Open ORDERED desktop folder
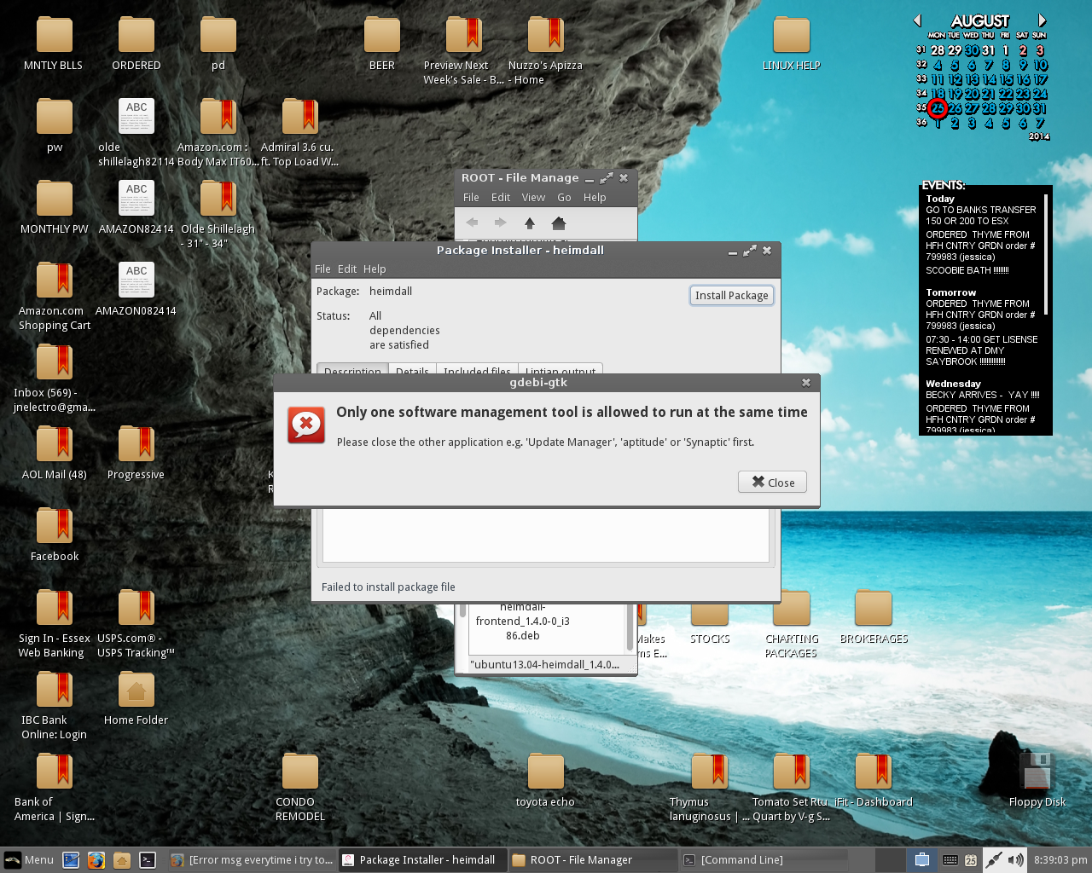The image size is (1092, 873). [x=136, y=43]
